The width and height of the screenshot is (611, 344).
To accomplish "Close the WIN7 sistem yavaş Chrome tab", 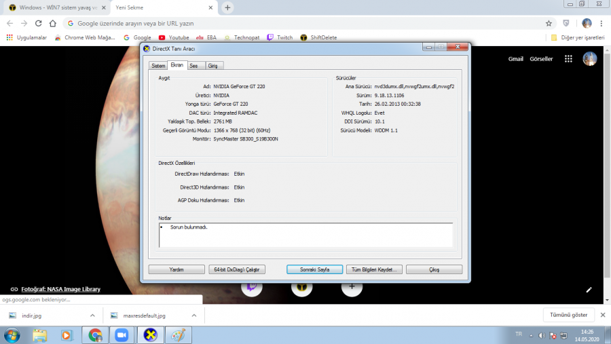I will 104,7.
